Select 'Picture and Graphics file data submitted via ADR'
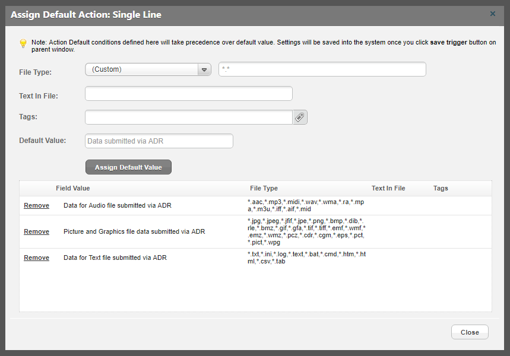The width and height of the screenshot is (510, 356). coord(134,231)
